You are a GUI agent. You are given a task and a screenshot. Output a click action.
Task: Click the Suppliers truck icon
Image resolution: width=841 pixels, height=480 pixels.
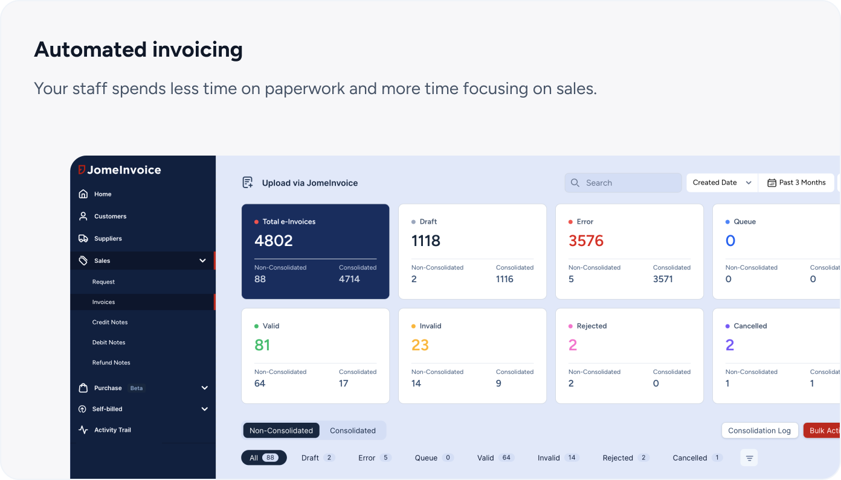point(83,238)
